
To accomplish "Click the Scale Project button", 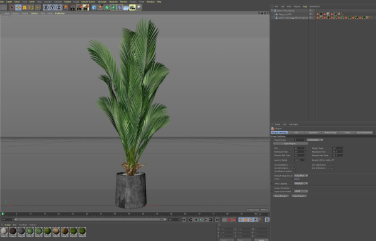I will point(290,144).
